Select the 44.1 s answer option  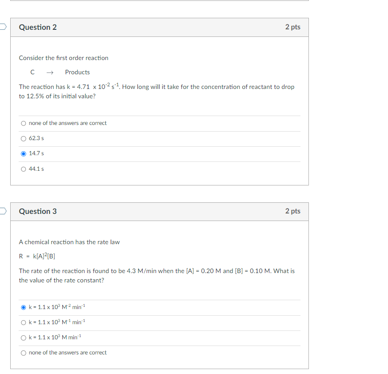pyautogui.click(x=23, y=169)
